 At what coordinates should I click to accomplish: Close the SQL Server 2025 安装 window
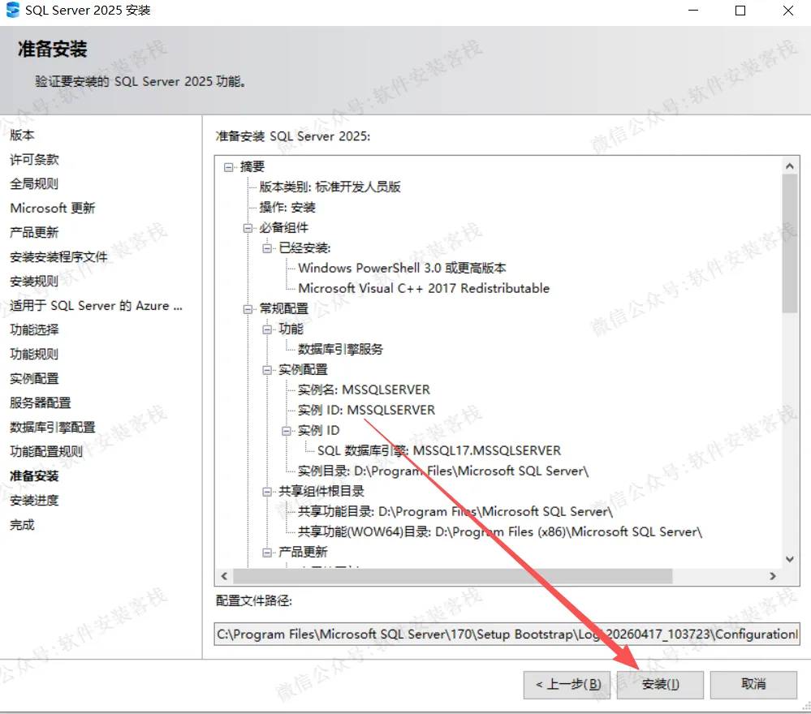click(787, 11)
